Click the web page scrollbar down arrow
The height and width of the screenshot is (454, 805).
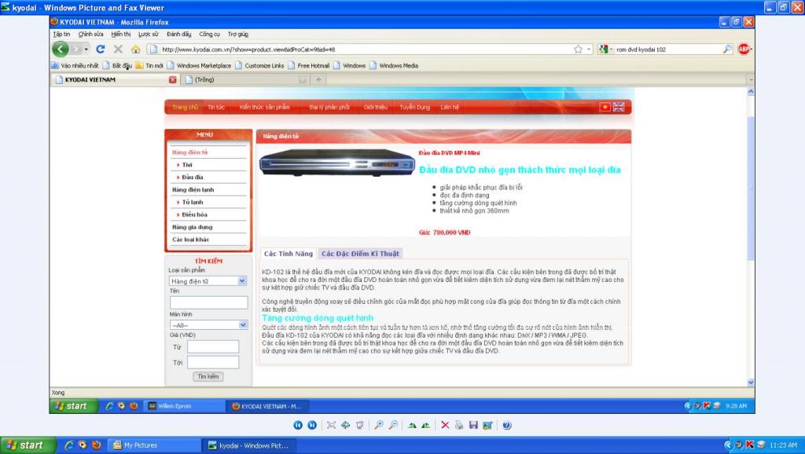[x=751, y=383]
